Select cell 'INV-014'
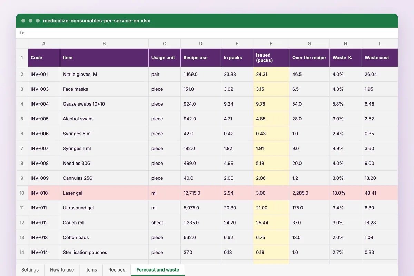 click(x=44, y=252)
